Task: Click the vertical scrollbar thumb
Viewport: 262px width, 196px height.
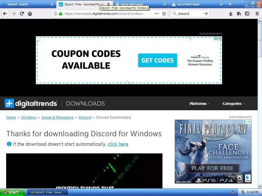Action: click(x=260, y=40)
